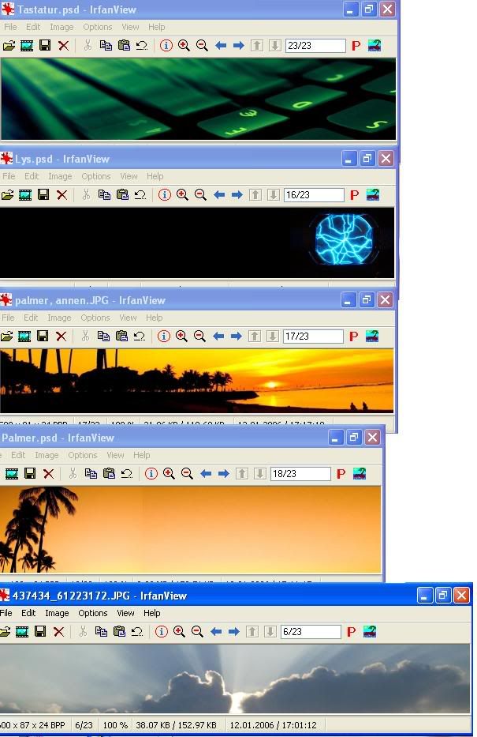477x737 pixels.
Task: Open the Image menu in 437434_61223172.JPG window
Action: pos(57,613)
